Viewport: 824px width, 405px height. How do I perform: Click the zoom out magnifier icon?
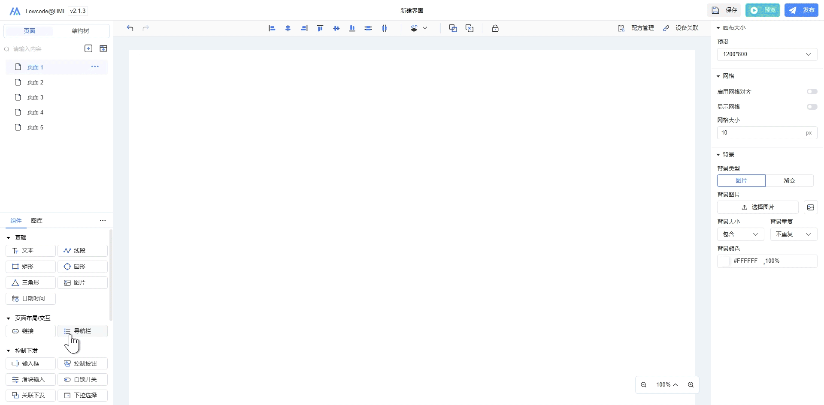coord(644,385)
